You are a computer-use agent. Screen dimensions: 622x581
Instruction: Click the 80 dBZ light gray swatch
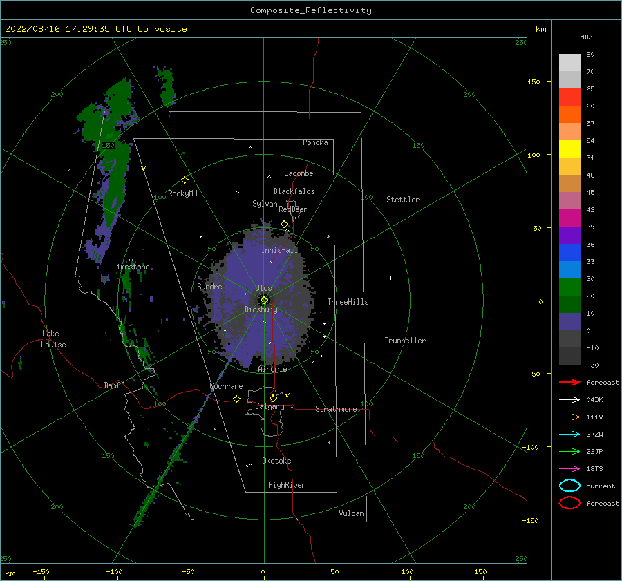pyautogui.click(x=569, y=62)
